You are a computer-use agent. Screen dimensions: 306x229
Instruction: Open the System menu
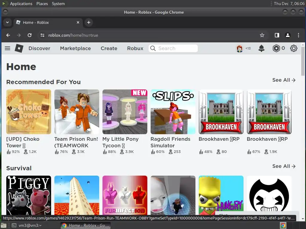point(58,4)
